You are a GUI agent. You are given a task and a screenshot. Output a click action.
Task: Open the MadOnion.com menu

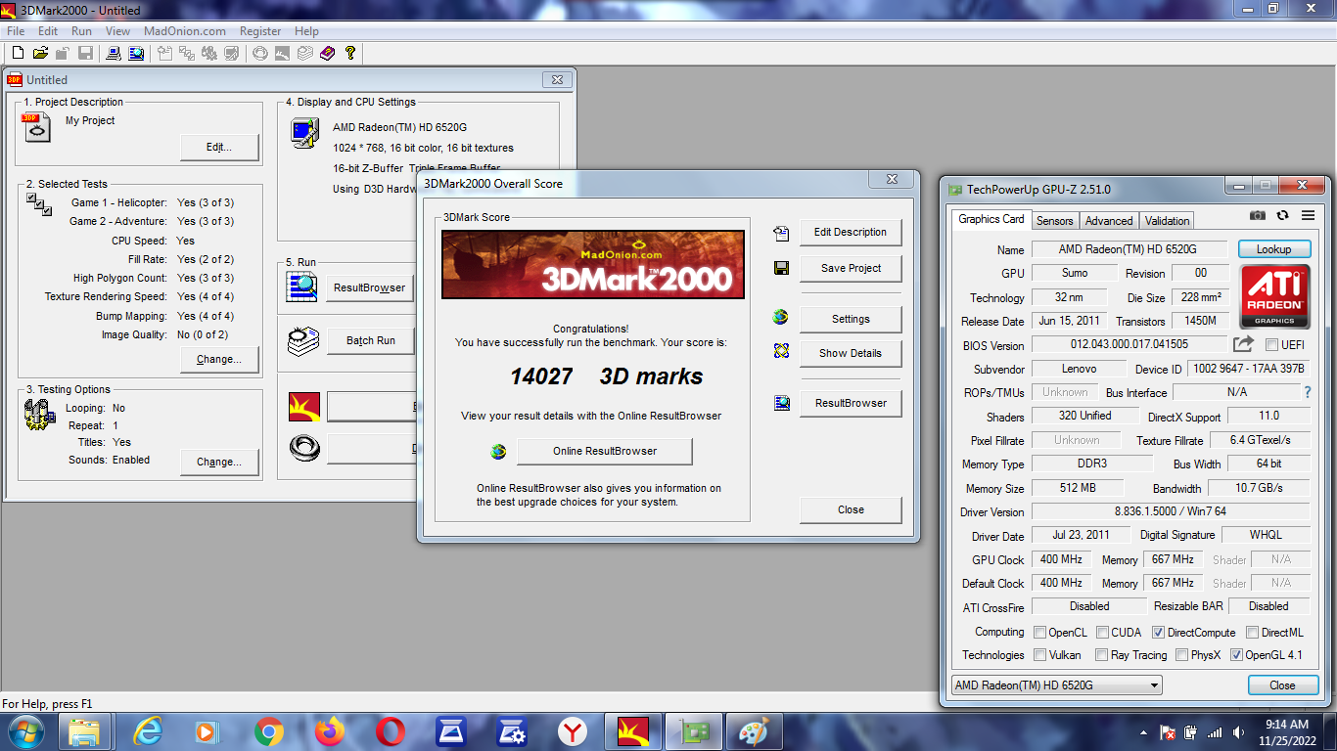pyautogui.click(x=185, y=31)
